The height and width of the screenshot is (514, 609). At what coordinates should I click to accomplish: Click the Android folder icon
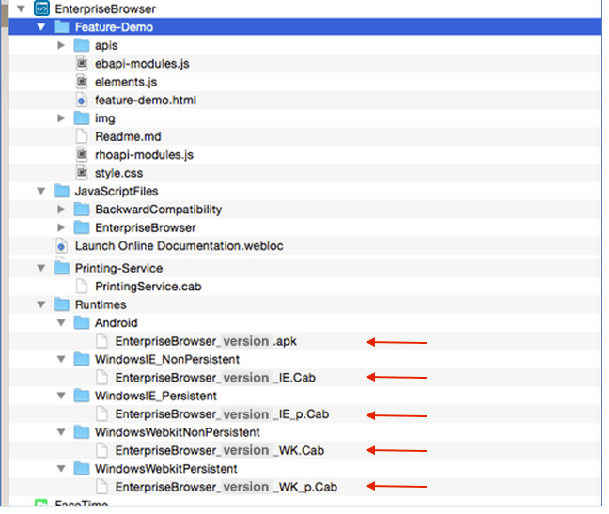(x=82, y=322)
